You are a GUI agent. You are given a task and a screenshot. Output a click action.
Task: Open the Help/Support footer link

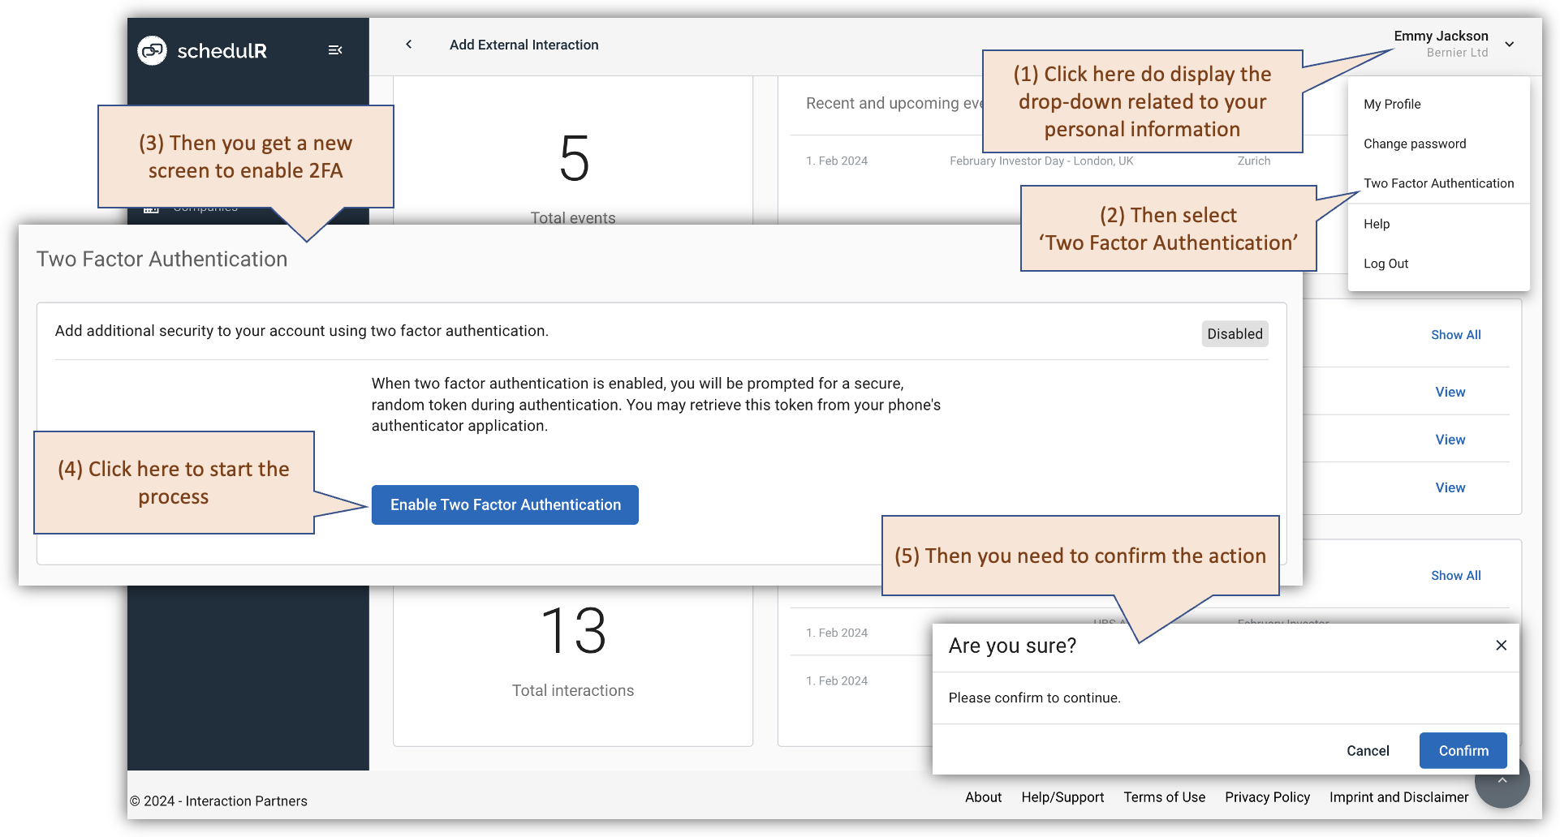click(x=1062, y=797)
